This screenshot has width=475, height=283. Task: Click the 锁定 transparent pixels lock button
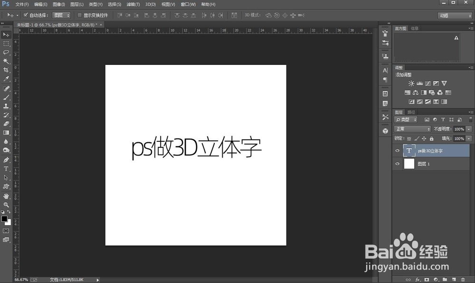point(409,139)
